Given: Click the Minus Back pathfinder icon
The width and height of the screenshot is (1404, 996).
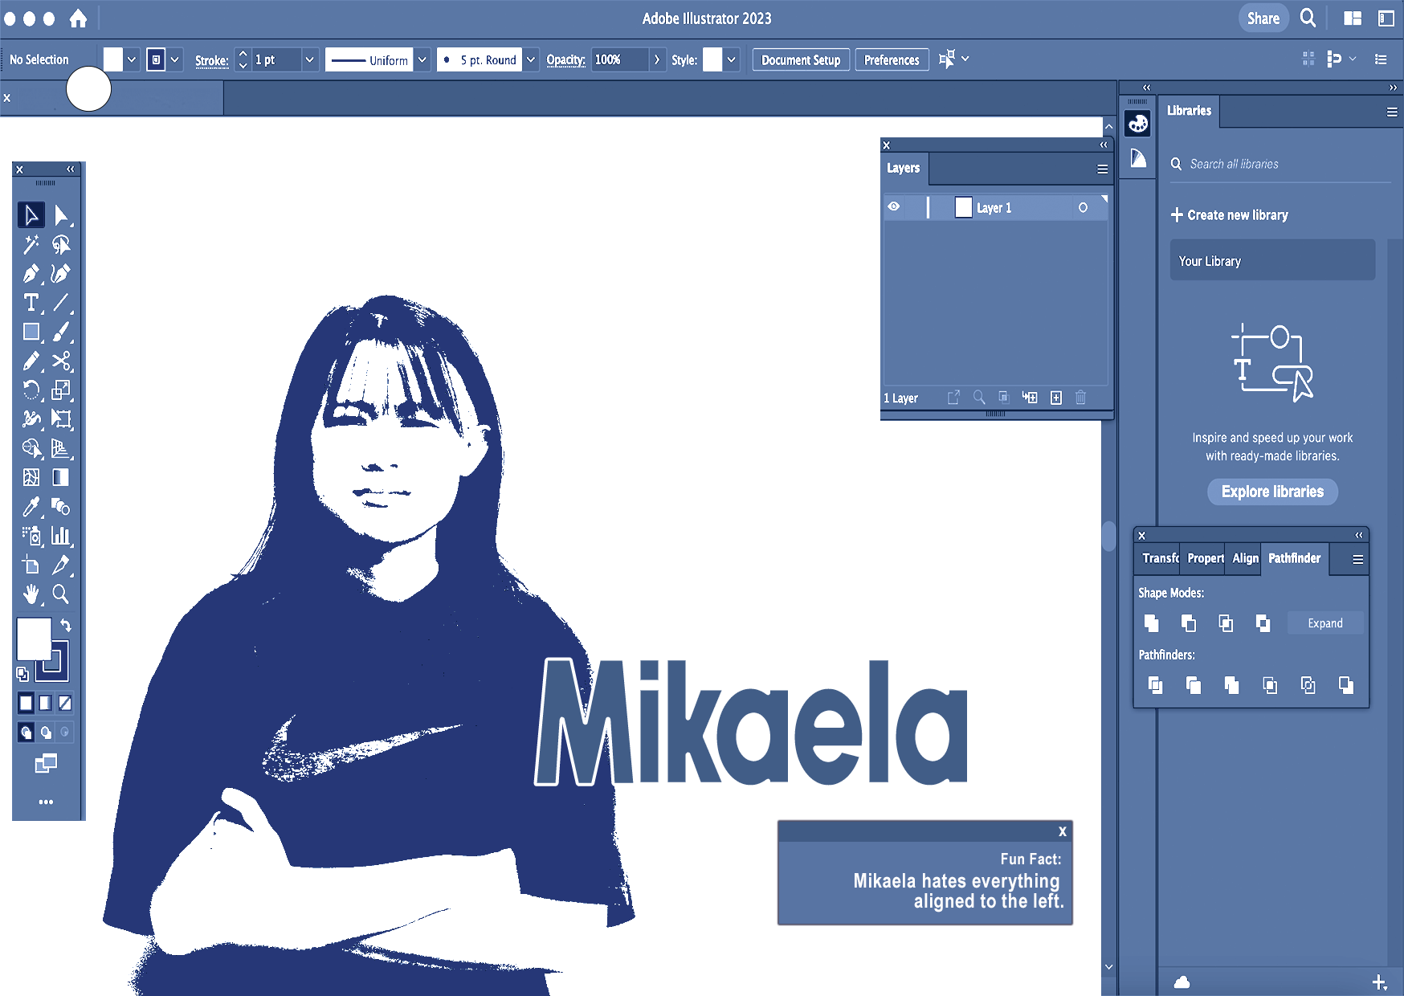Looking at the screenshot, I should pyautogui.click(x=1346, y=685).
